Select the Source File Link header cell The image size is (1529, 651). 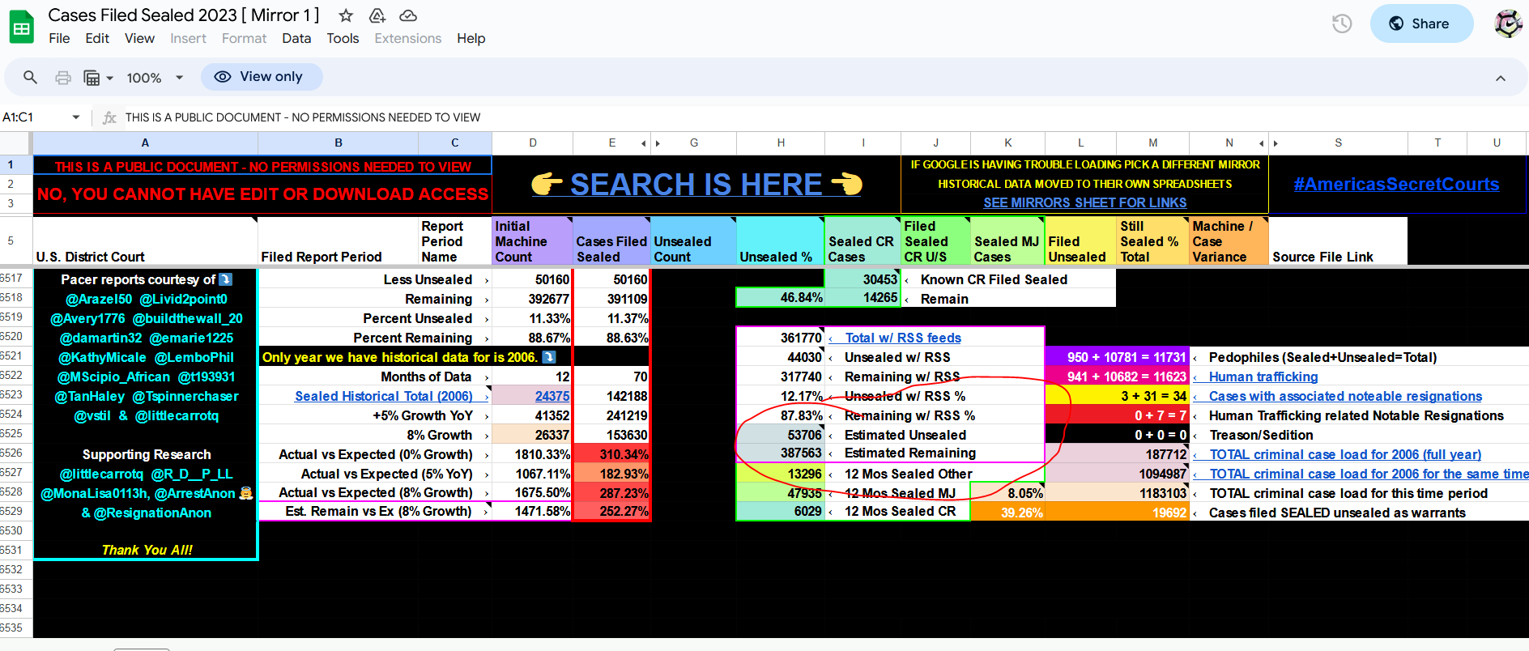point(1338,240)
